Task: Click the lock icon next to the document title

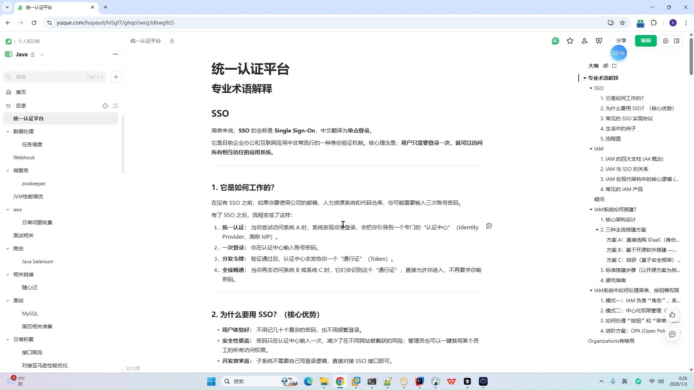Action: point(172,41)
